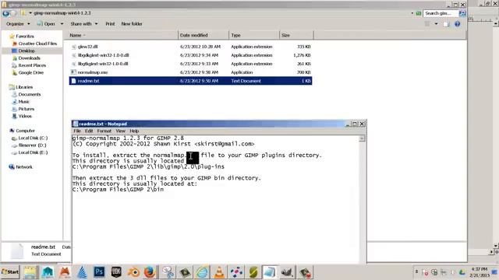Toggle the preview pane icon in Explorer
Viewport: 499px width, 280px height.
coord(446,24)
